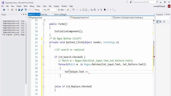
Task: Click the Undo arrow icon
Action: point(26,10)
